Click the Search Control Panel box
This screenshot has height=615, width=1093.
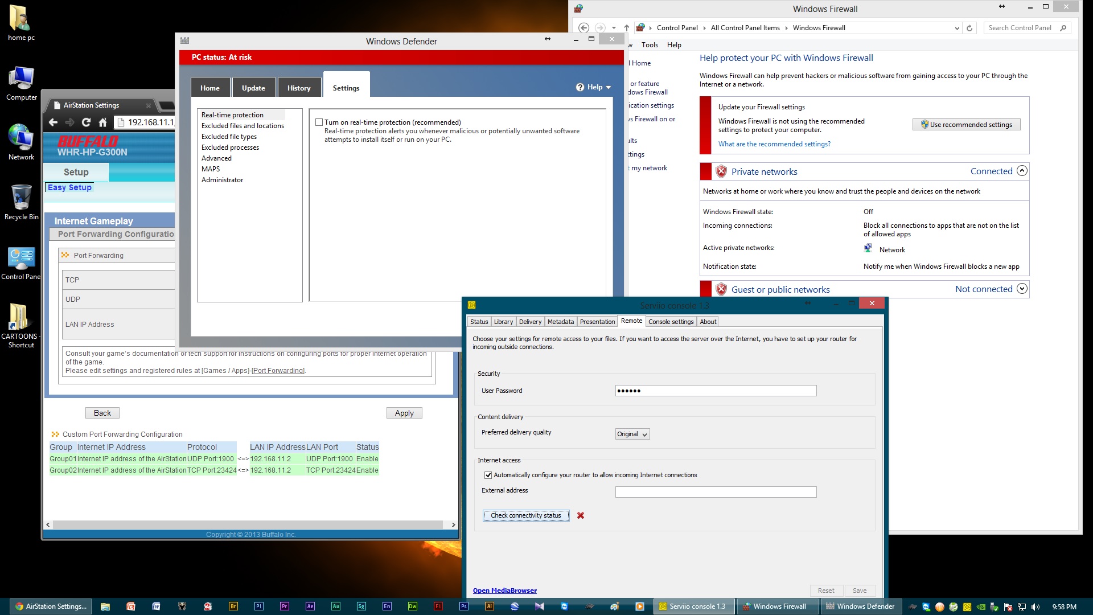(x=1027, y=28)
